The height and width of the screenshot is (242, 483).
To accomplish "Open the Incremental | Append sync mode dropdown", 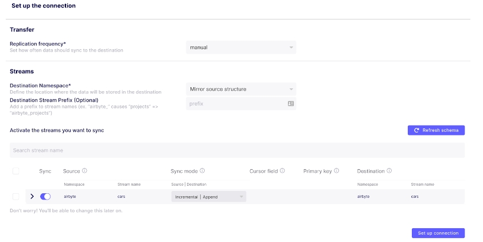I will tap(208, 196).
